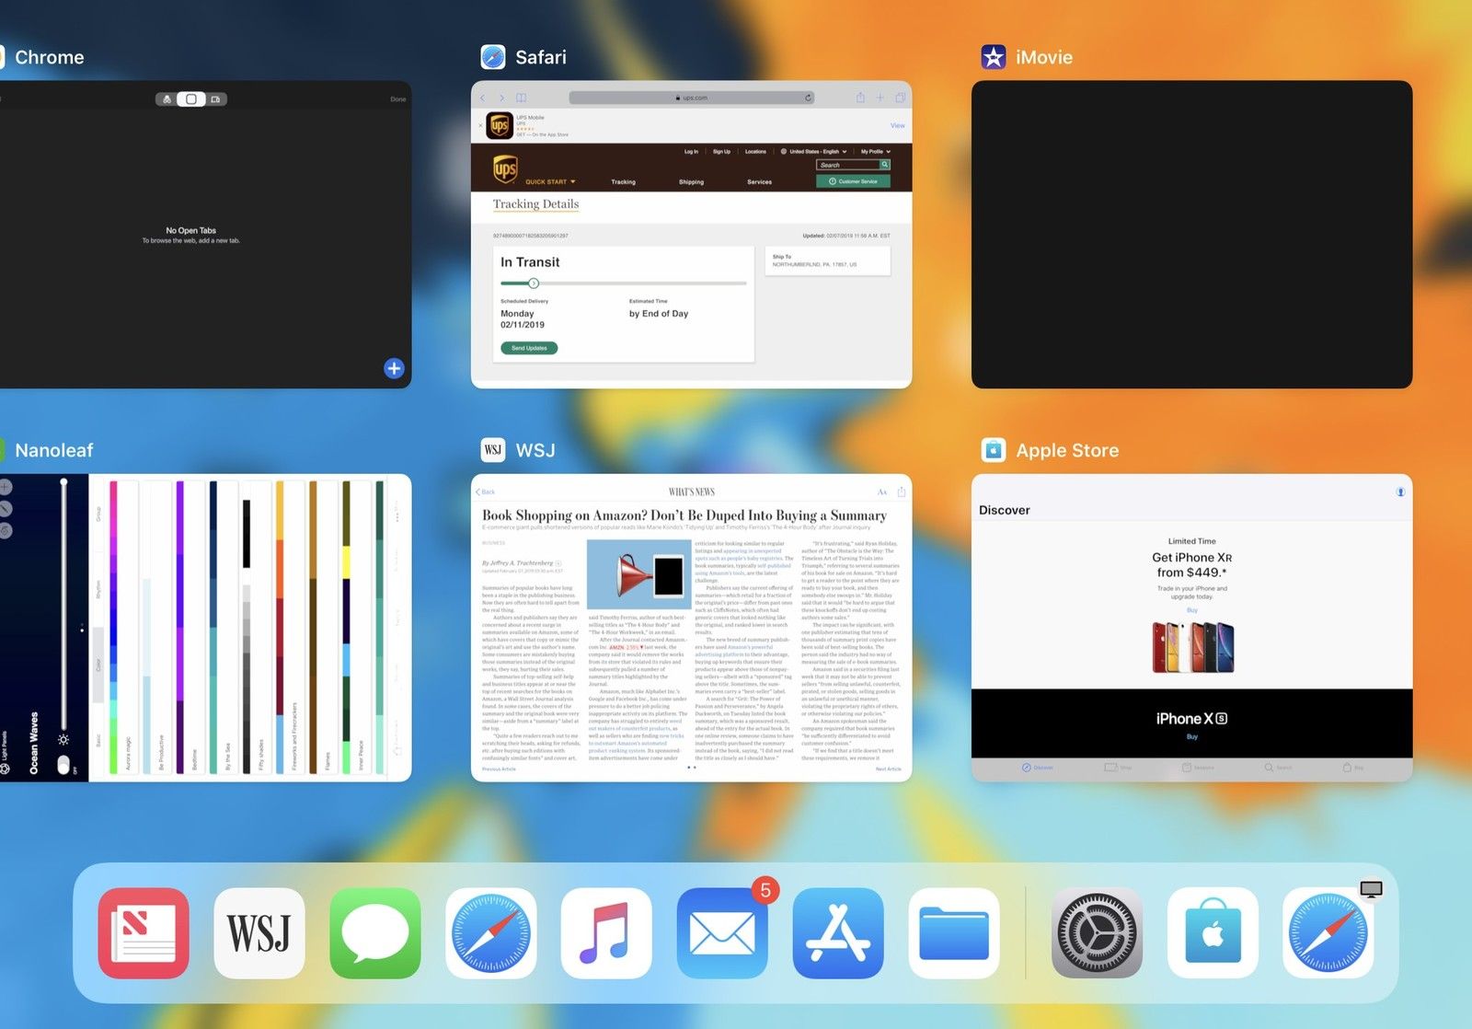The width and height of the screenshot is (1472, 1029).
Task: Open Settings from the dock
Action: [x=1097, y=932]
